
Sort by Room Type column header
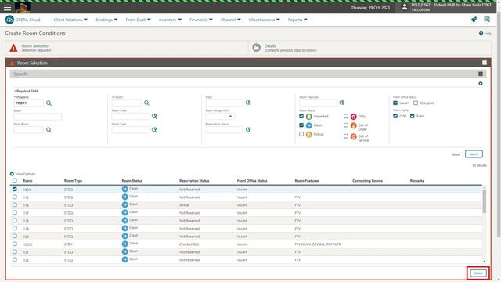point(73,181)
